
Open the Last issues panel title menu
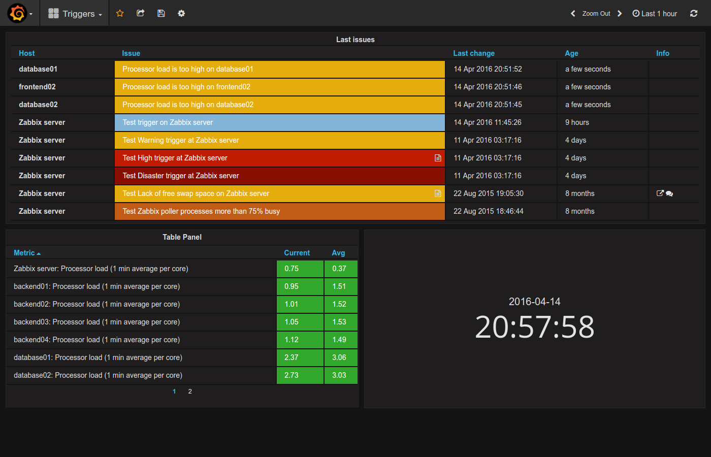pyautogui.click(x=355, y=40)
